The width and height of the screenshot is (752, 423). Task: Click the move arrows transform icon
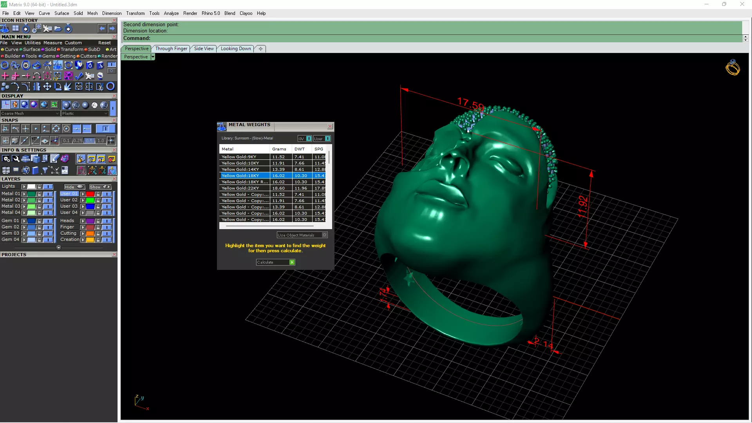(x=47, y=87)
